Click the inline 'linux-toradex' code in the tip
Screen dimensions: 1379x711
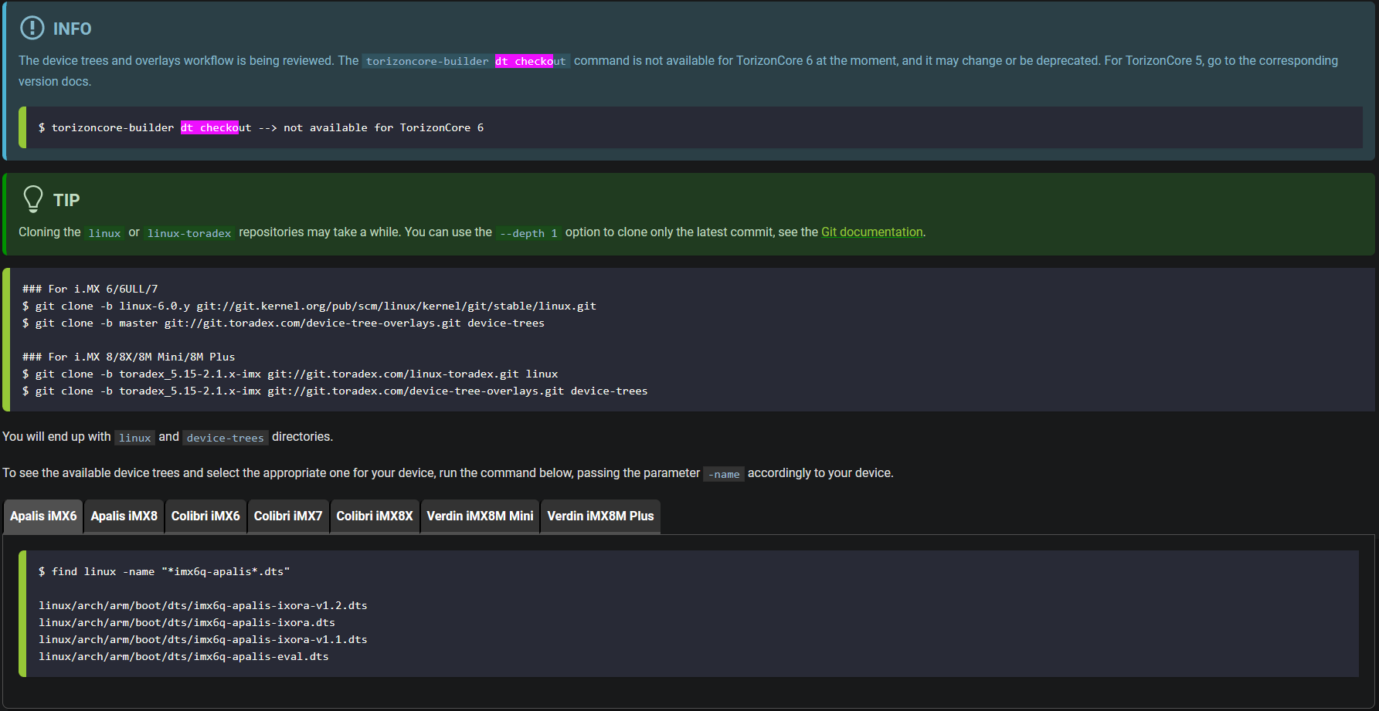(x=189, y=232)
